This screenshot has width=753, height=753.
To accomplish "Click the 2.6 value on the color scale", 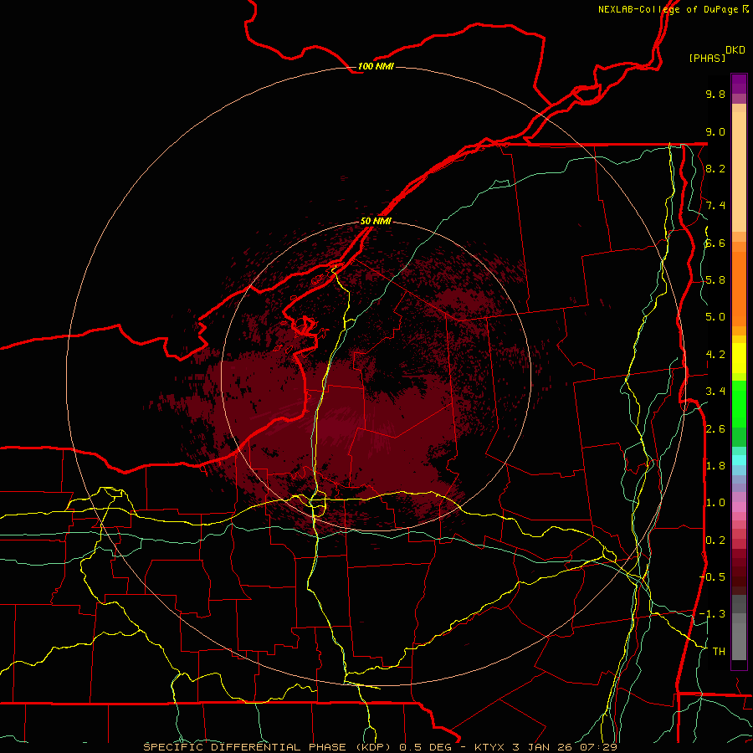I will pos(715,429).
